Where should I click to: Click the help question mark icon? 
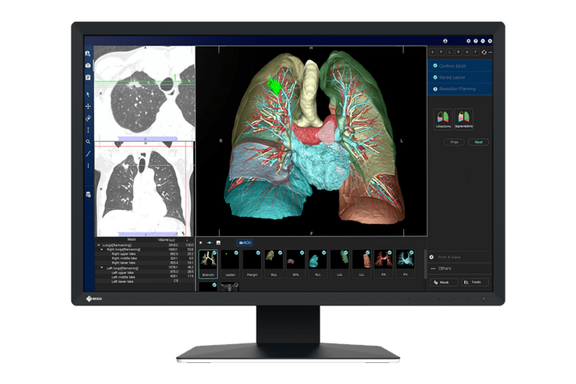475,40
